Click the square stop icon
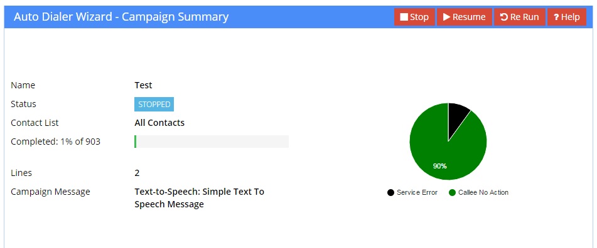Screen dimensions: 597x248 tap(404, 17)
